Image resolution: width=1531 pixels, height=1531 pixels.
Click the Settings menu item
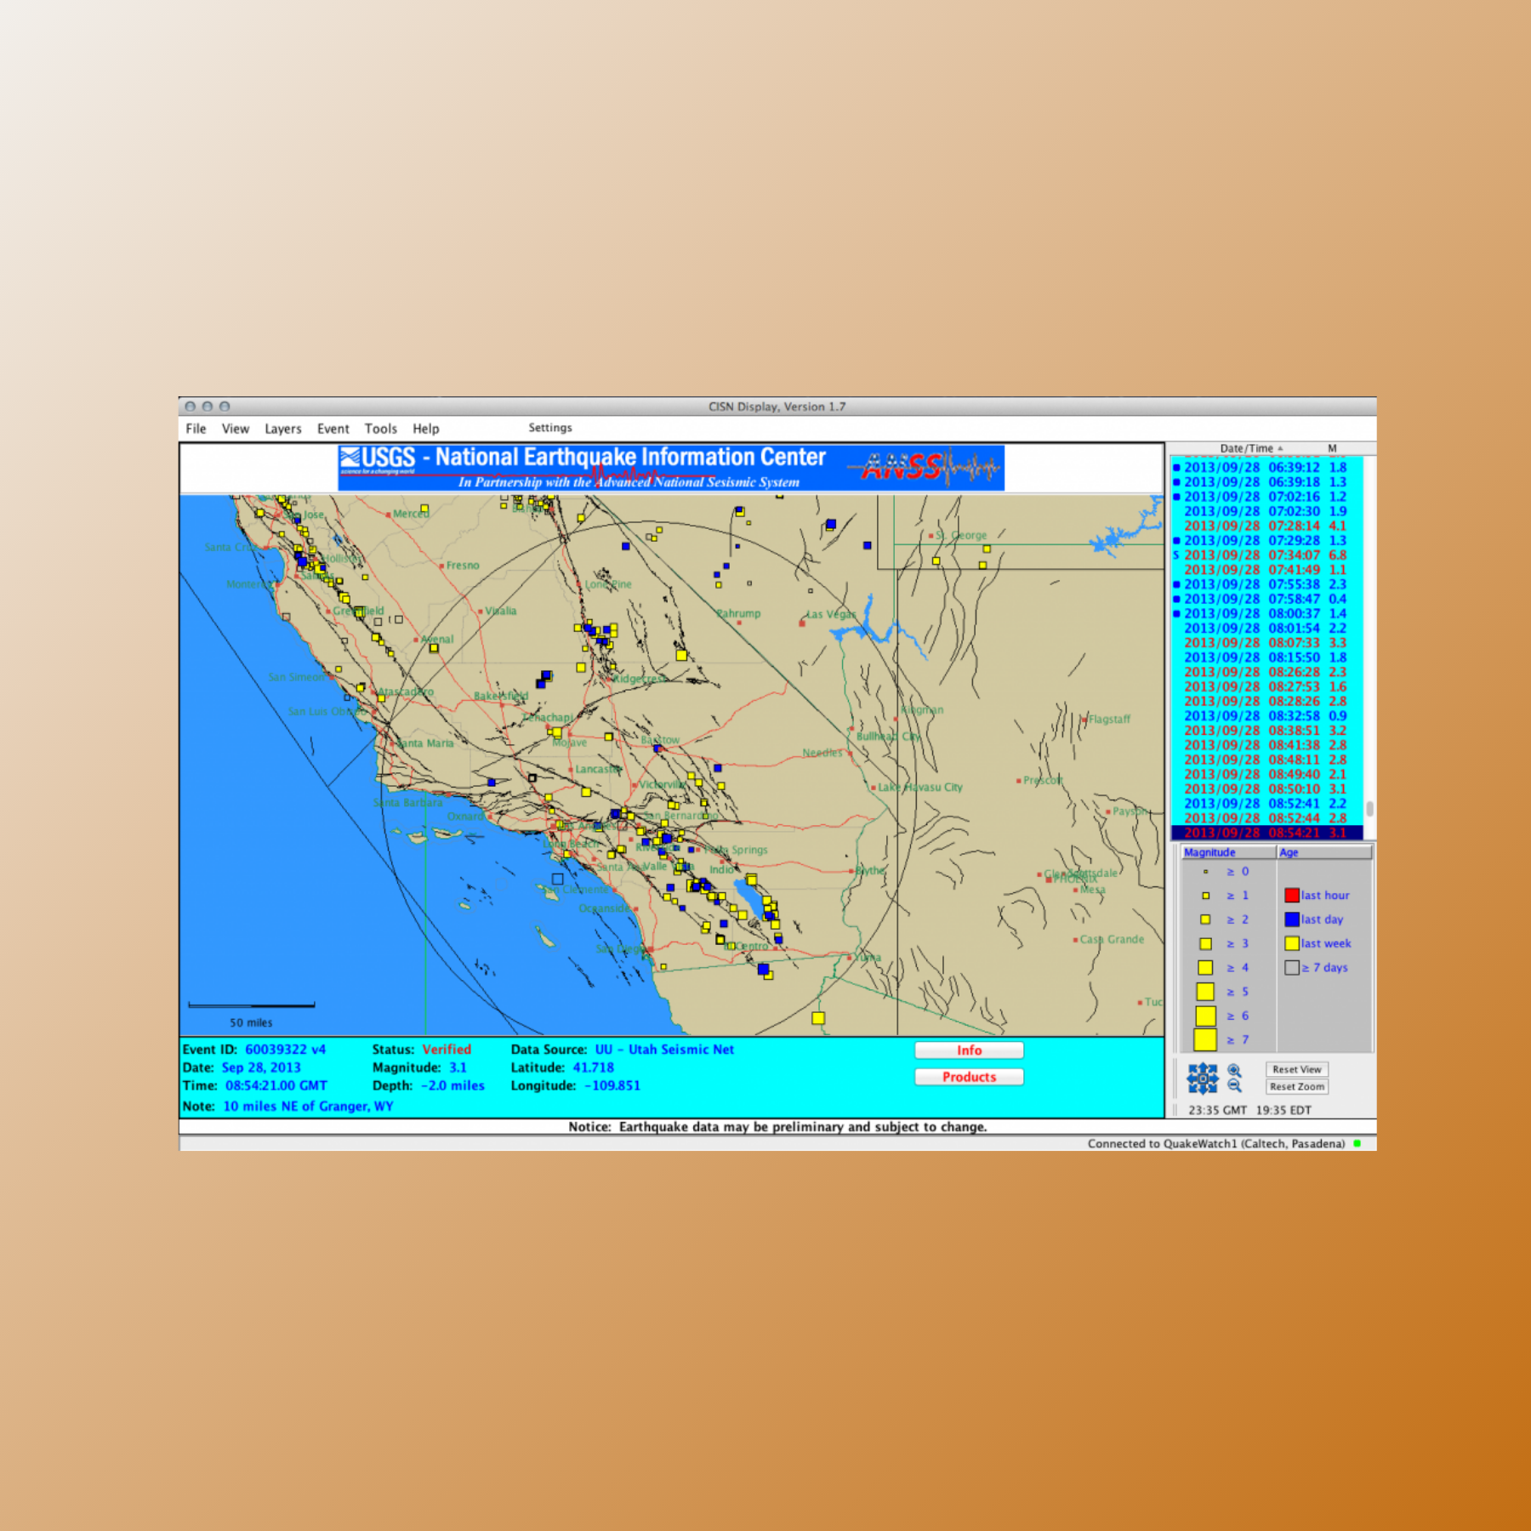(550, 428)
